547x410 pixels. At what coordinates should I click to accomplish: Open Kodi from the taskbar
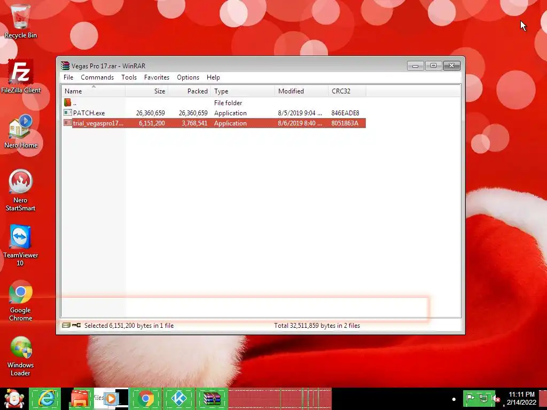[x=179, y=399]
